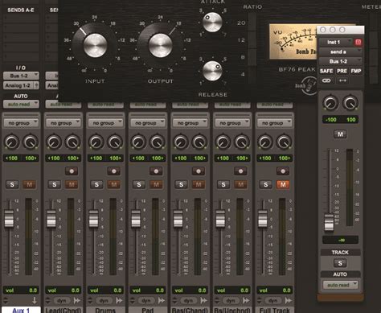Click the BF76 Attack knob
The height and width of the screenshot is (313, 381).
tap(212, 22)
